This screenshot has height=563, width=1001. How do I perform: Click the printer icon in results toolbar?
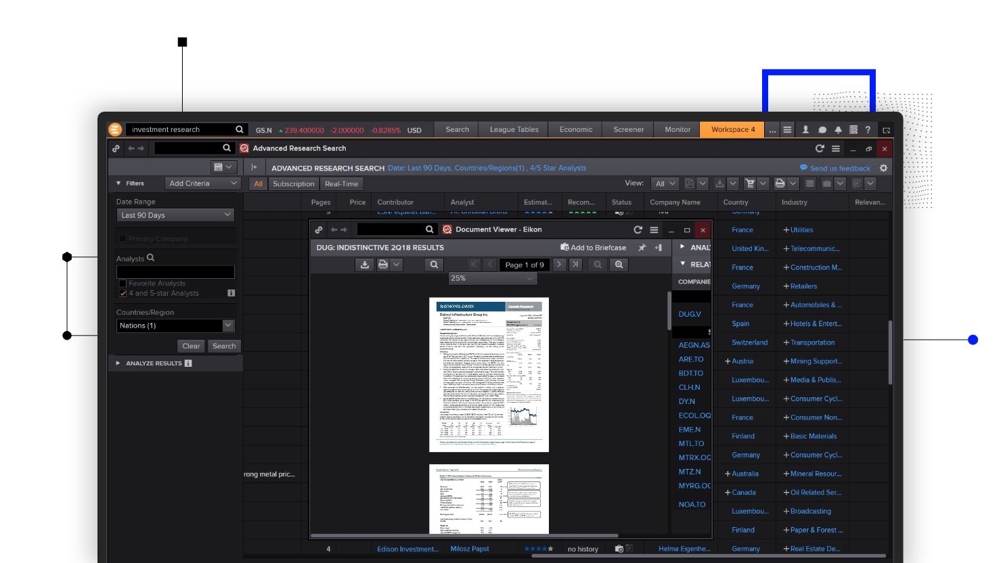tap(780, 183)
